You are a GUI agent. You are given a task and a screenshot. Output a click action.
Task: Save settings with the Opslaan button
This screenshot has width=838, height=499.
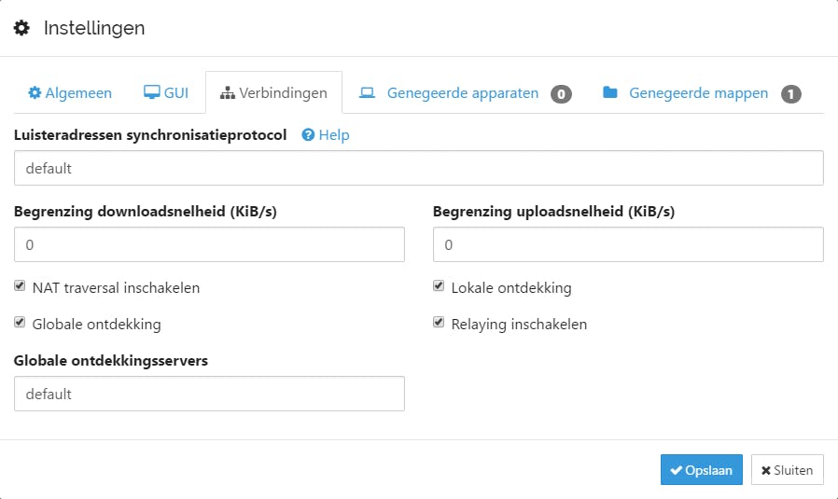tap(701, 470)
